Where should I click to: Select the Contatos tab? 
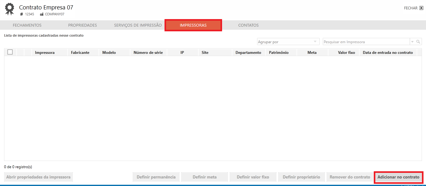(248, 25)
